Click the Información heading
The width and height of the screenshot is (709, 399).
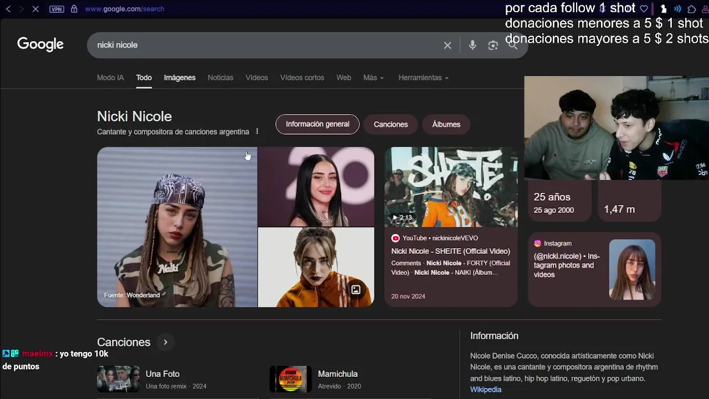click(494, 336)
